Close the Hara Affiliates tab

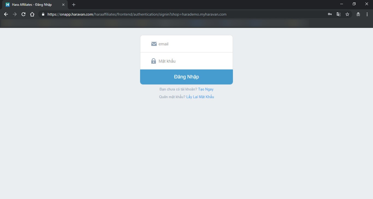tap(63, 5)
